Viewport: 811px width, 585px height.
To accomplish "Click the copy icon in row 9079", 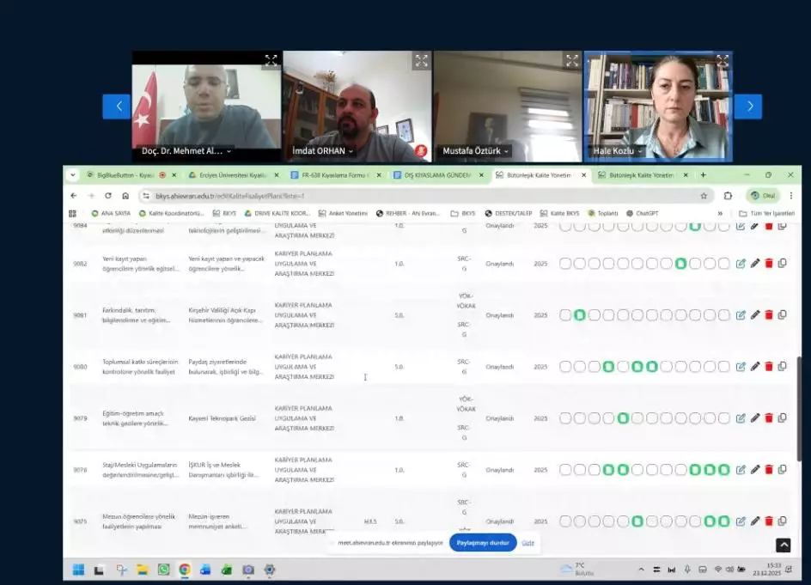I will (x=782, y=418).
